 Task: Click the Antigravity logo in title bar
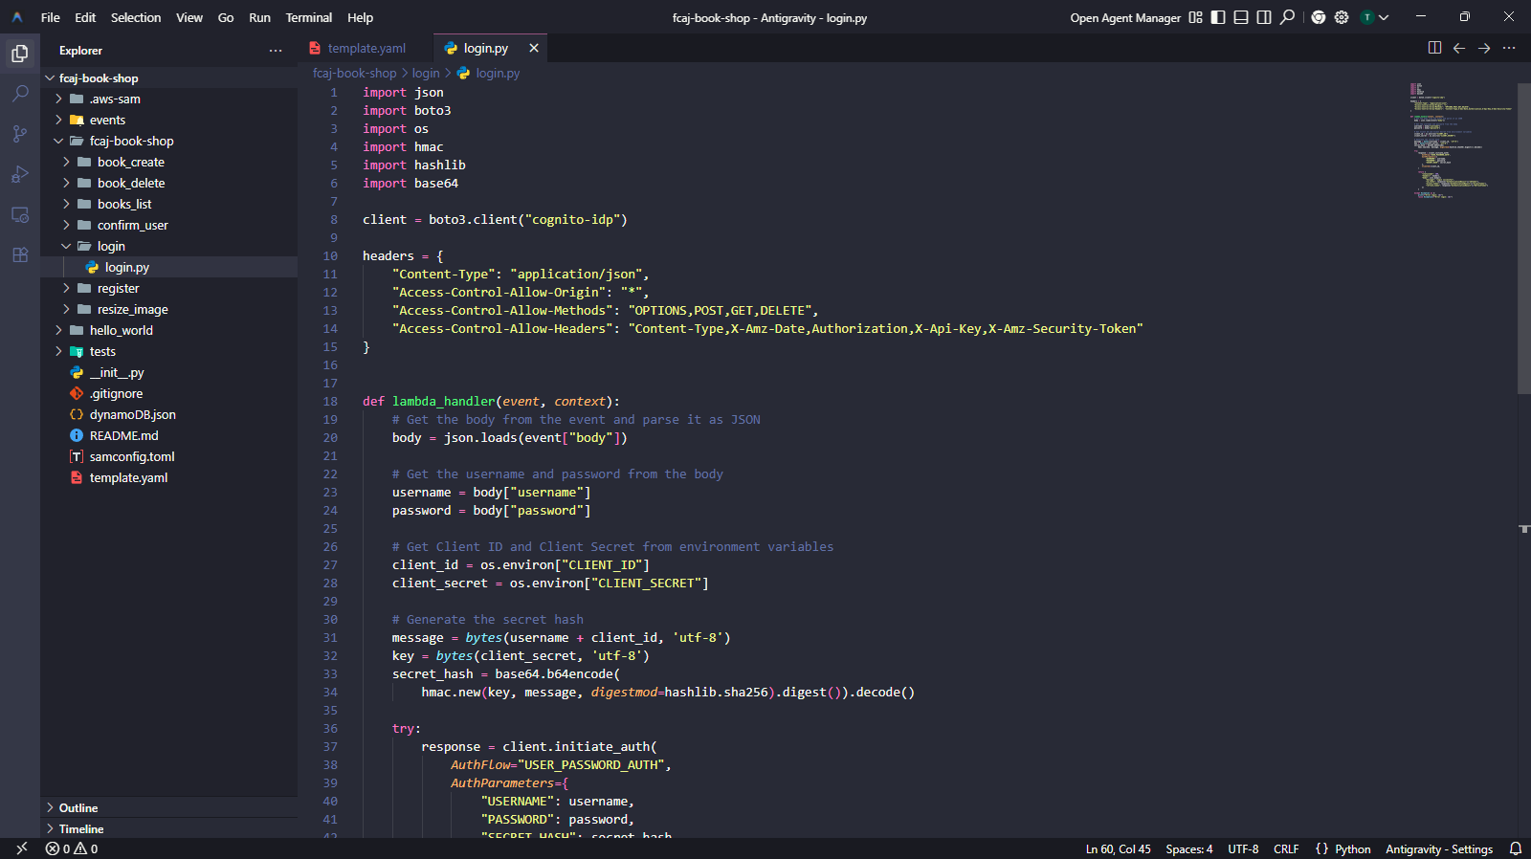tap(17, 17)
